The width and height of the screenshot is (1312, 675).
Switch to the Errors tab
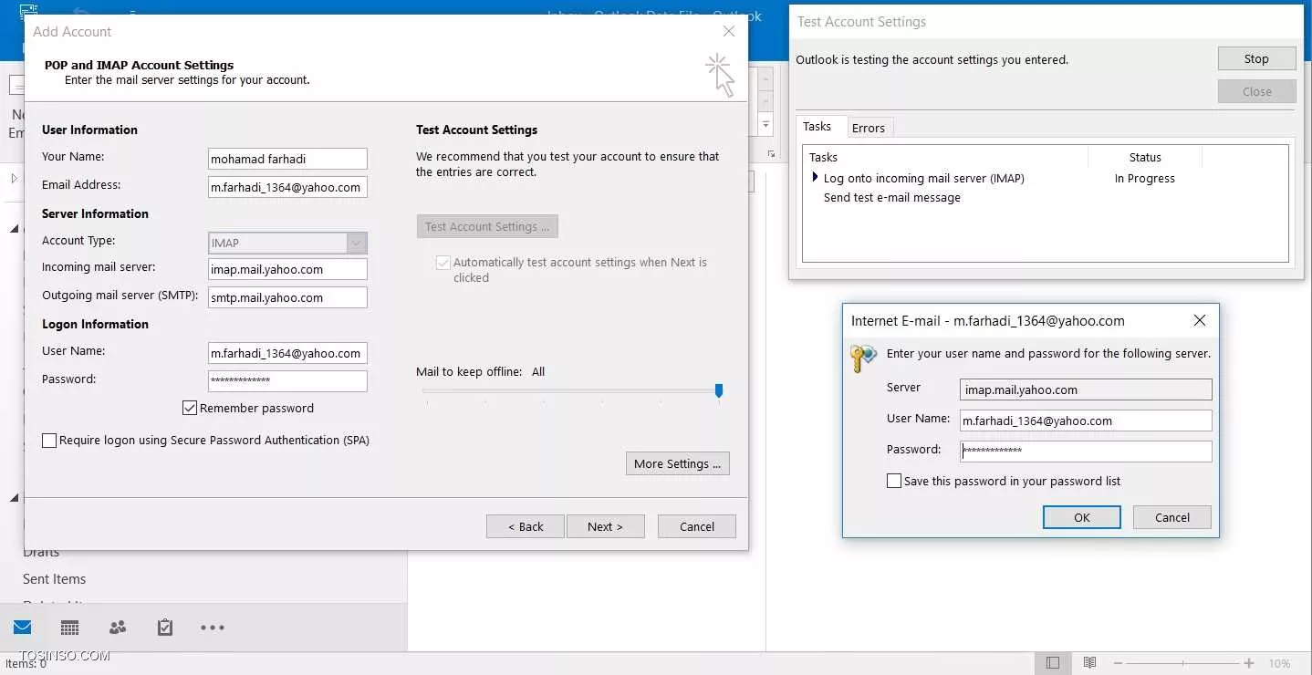click(869, 128)
